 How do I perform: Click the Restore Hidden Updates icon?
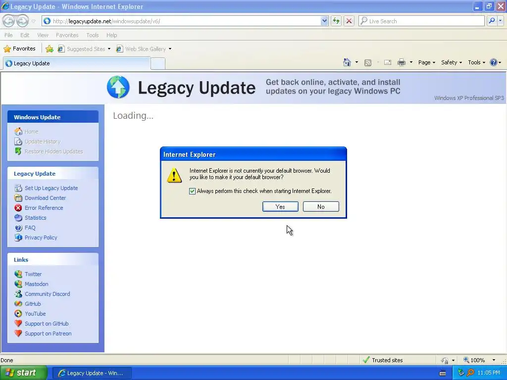click(x=18, y=151)
